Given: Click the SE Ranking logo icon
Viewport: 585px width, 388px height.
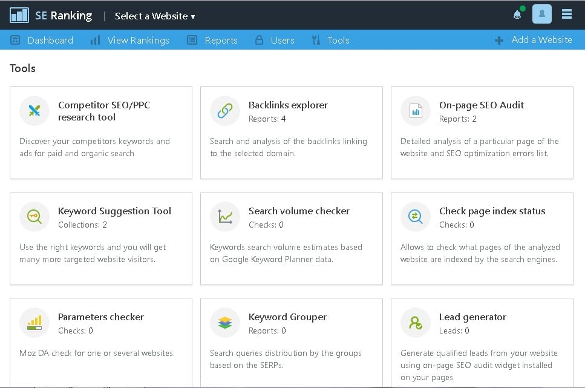Looking at the screenshot, I should (x=19, y=15).
